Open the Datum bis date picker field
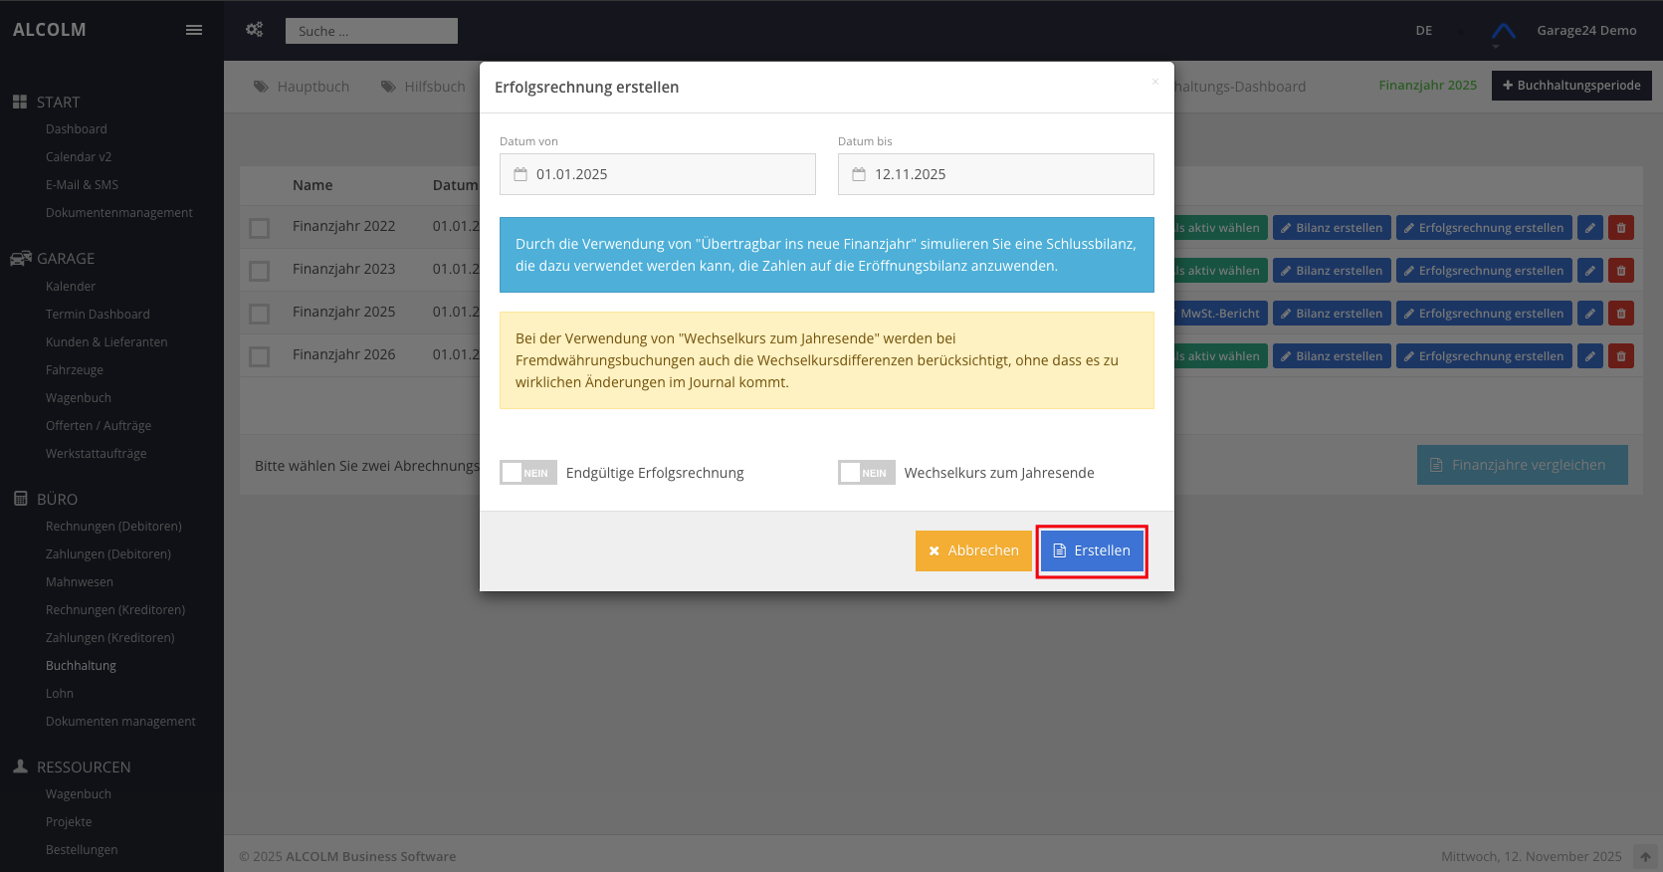The height and width of the screenshot is (872, 1663). tap(995, 174)
